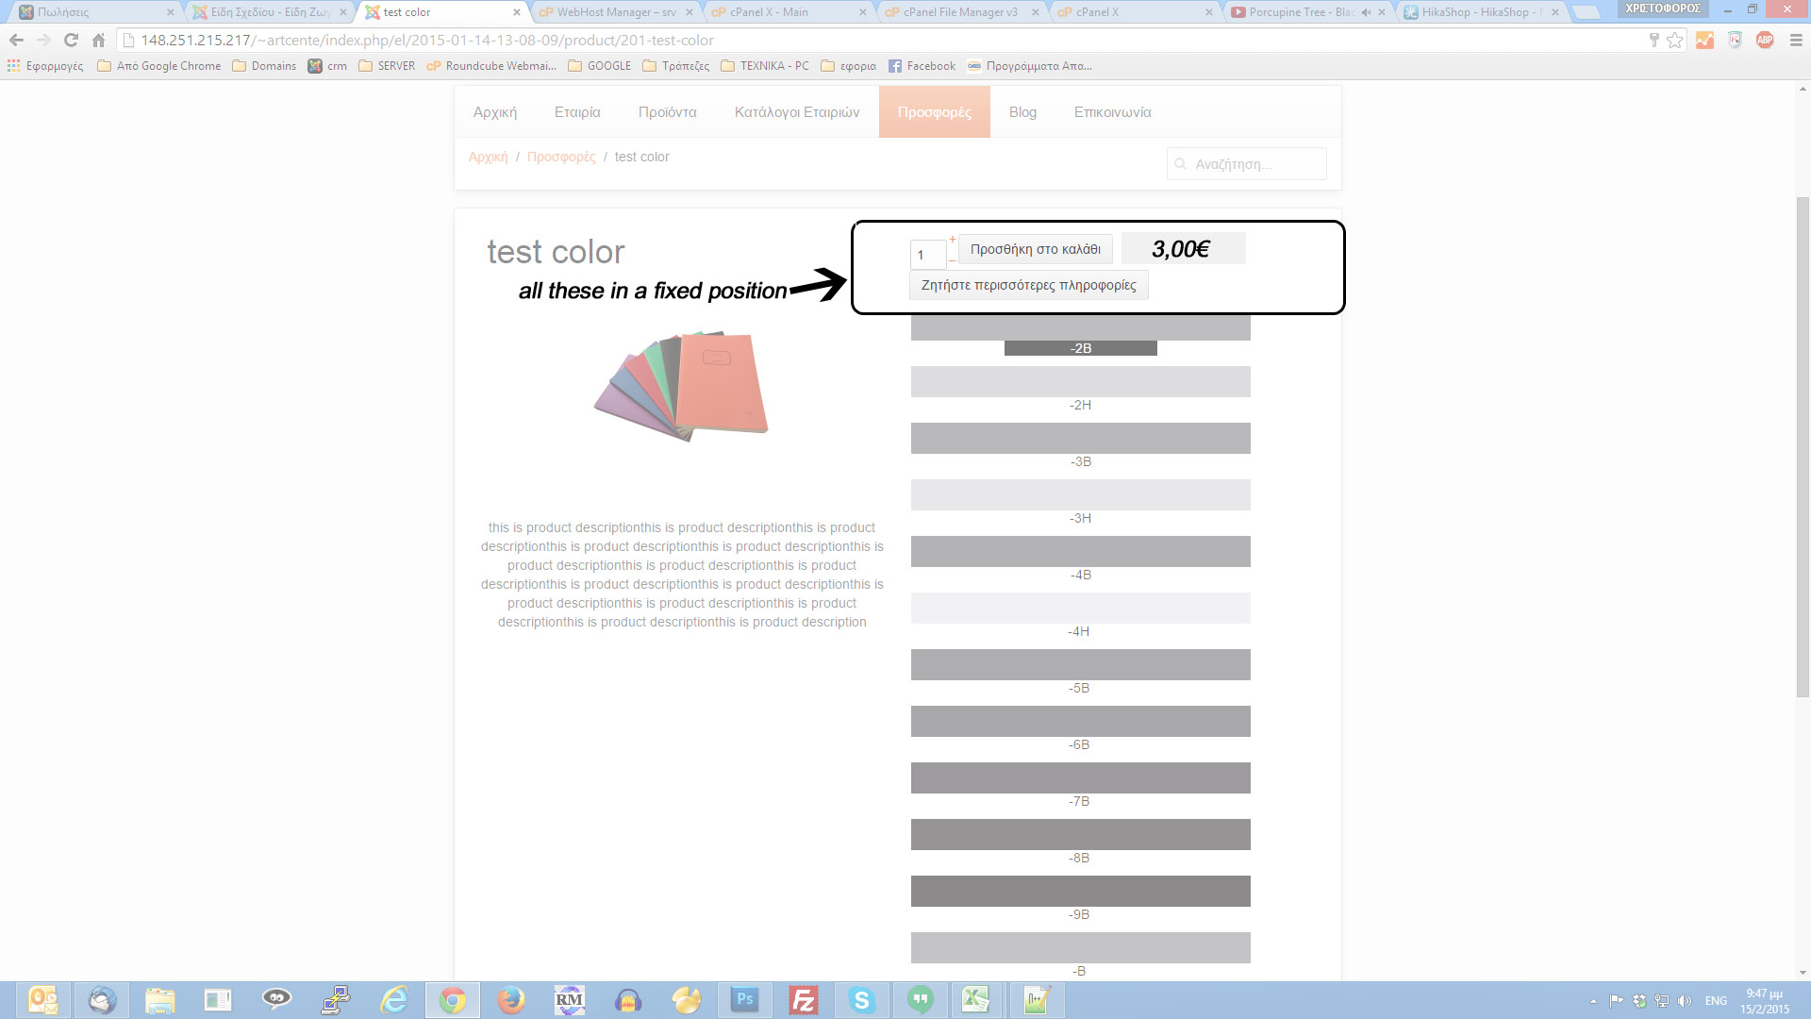This screenshot has height=1019, width=1811.
Task: Bookmark this page with the star icon
Action: pyautogui.click(x=1674, y=40)
